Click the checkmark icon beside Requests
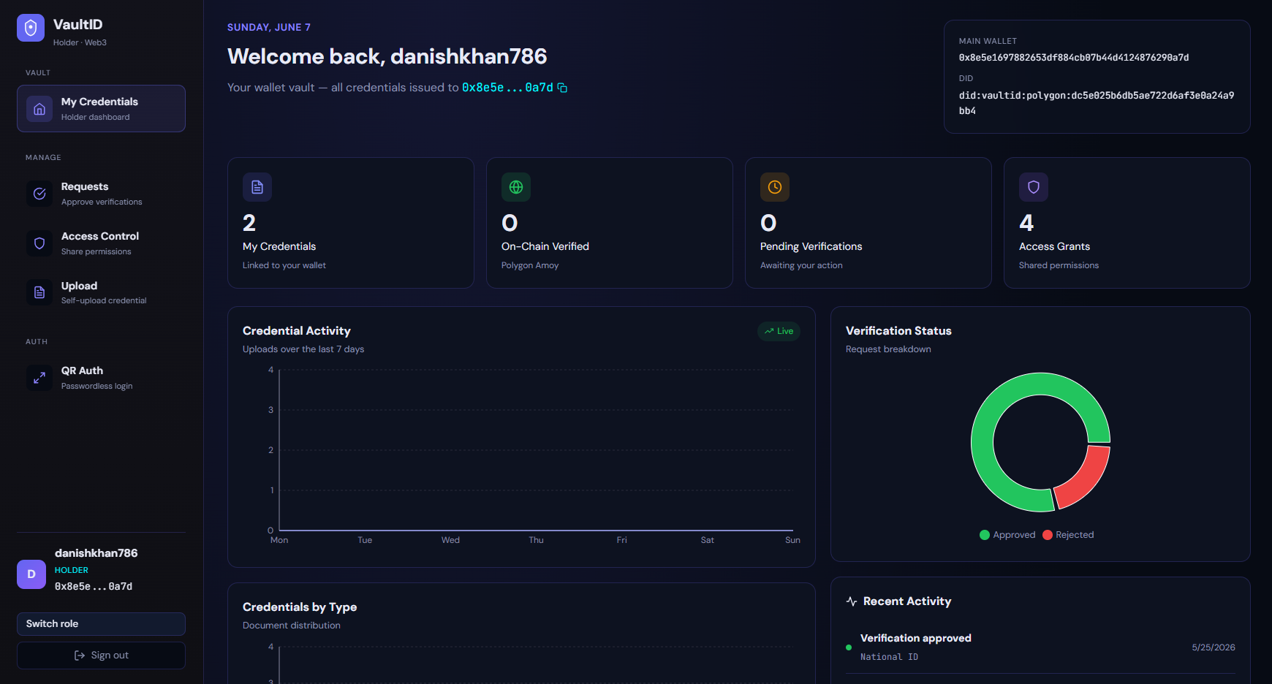 tap(39, 194)
